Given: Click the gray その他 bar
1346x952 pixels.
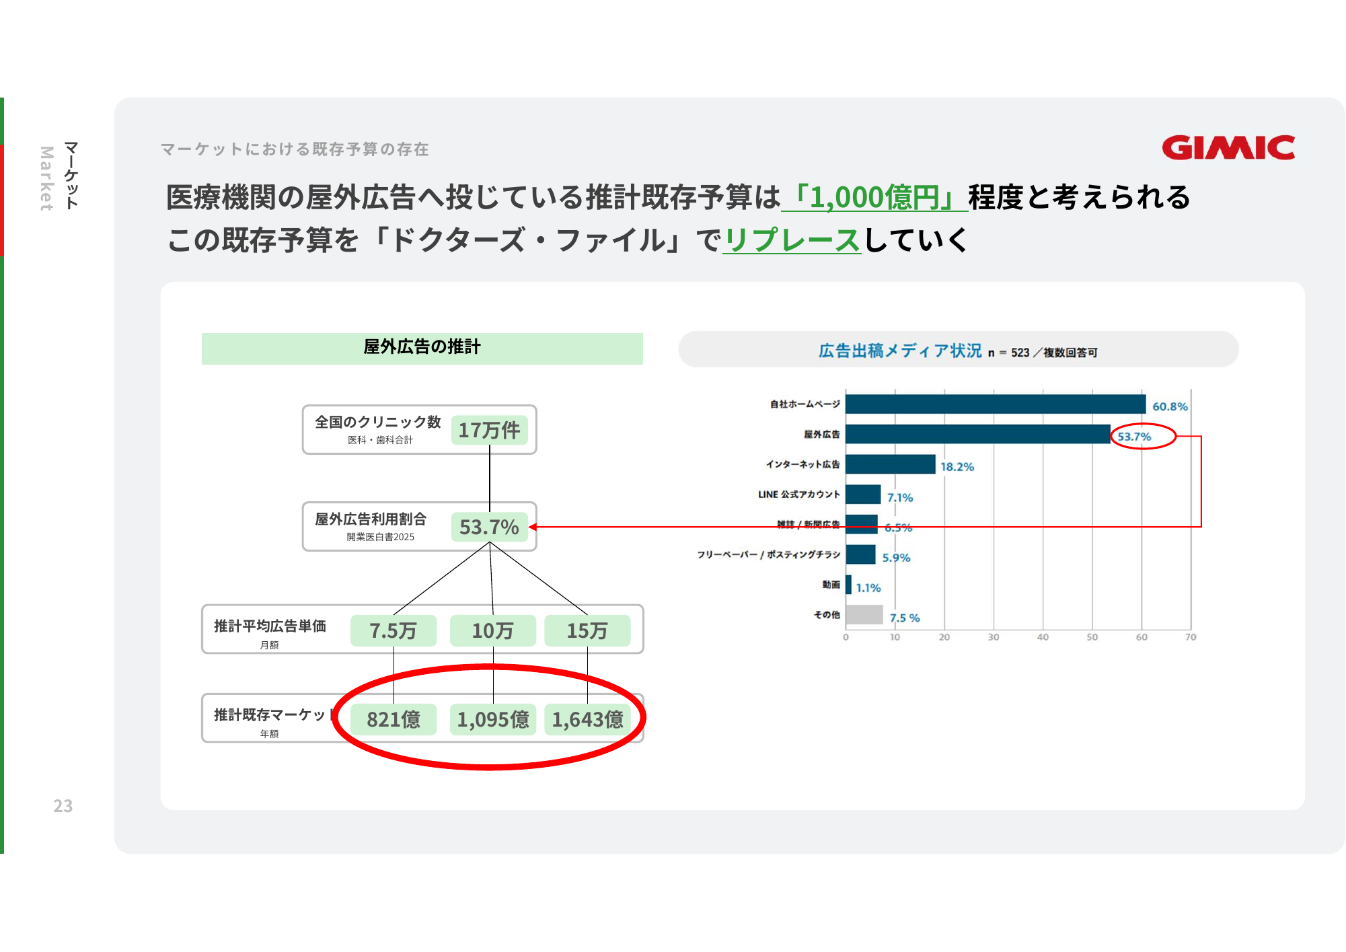Looking at the screenshot, I should (x=864, y=614).
